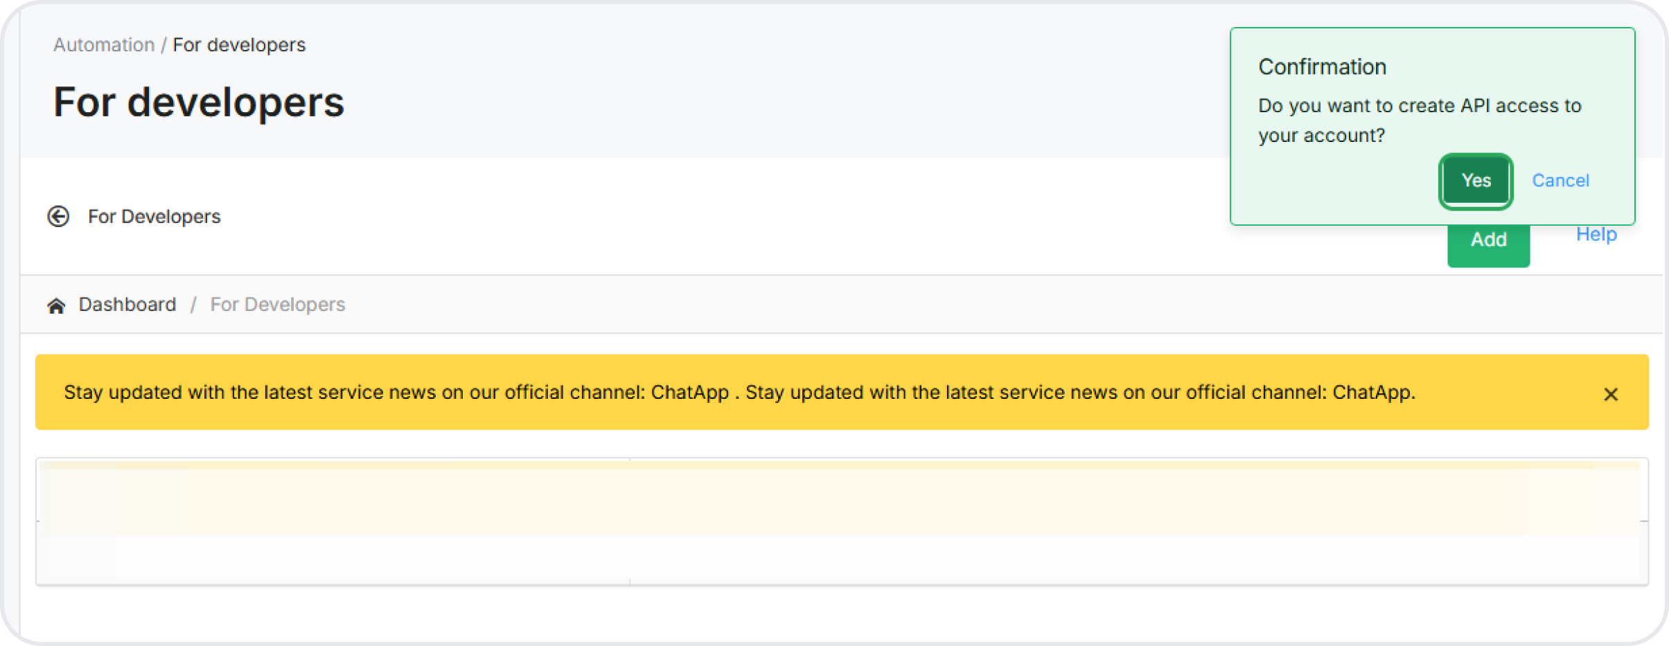This screenshot has width=1669, height=646.
Task: Open the first ChatApp mention in banner
Action: click(689, 393)
